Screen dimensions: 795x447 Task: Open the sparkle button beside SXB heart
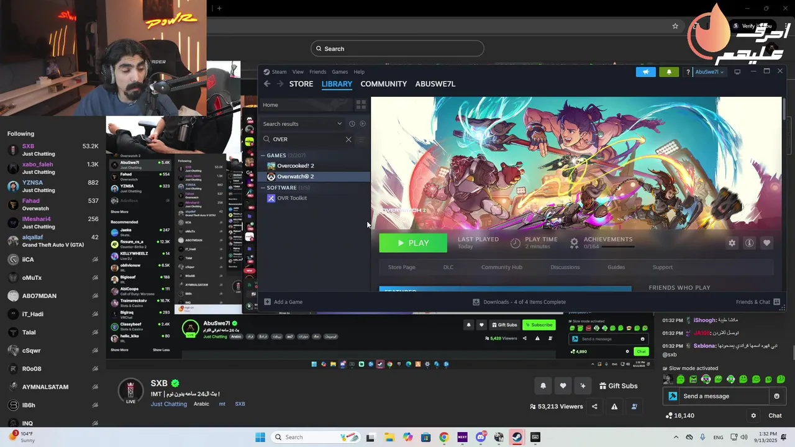(x=583, y=386)
